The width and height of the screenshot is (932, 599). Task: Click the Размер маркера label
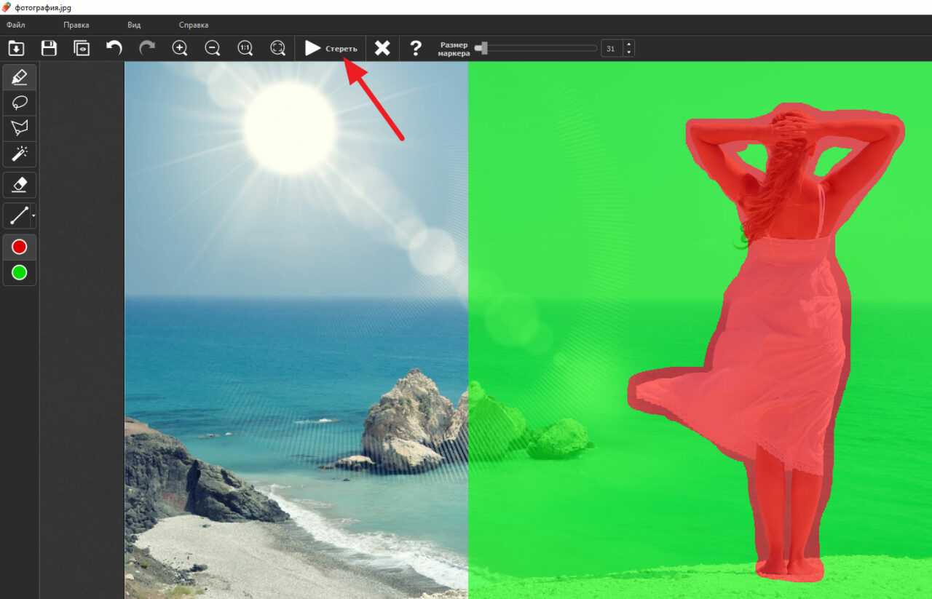tap(454, 49)
